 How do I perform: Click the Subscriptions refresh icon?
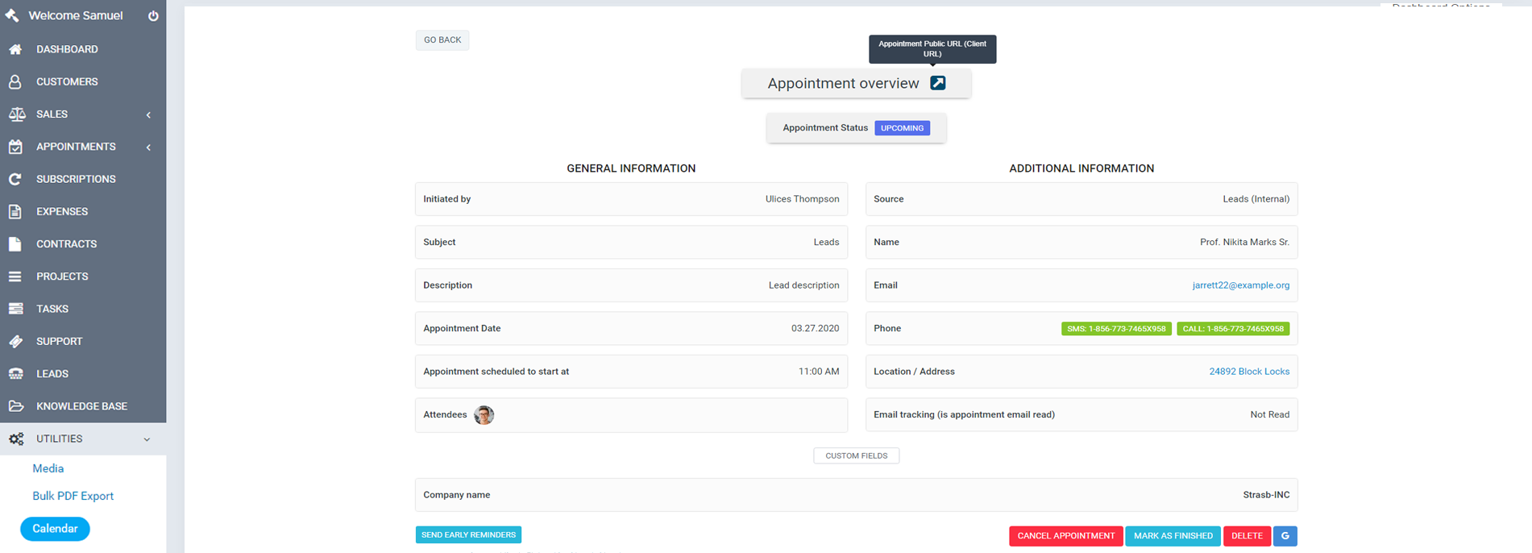(15, 179)
